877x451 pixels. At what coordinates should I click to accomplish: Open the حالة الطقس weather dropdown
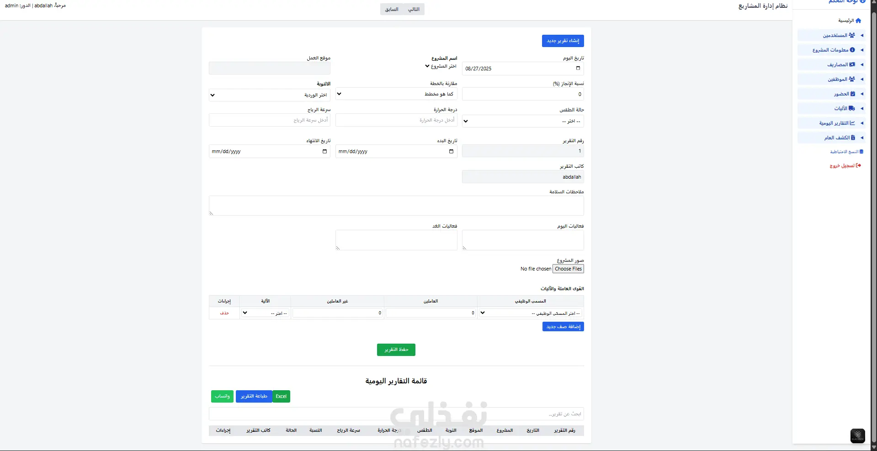[x=523, y=121]
